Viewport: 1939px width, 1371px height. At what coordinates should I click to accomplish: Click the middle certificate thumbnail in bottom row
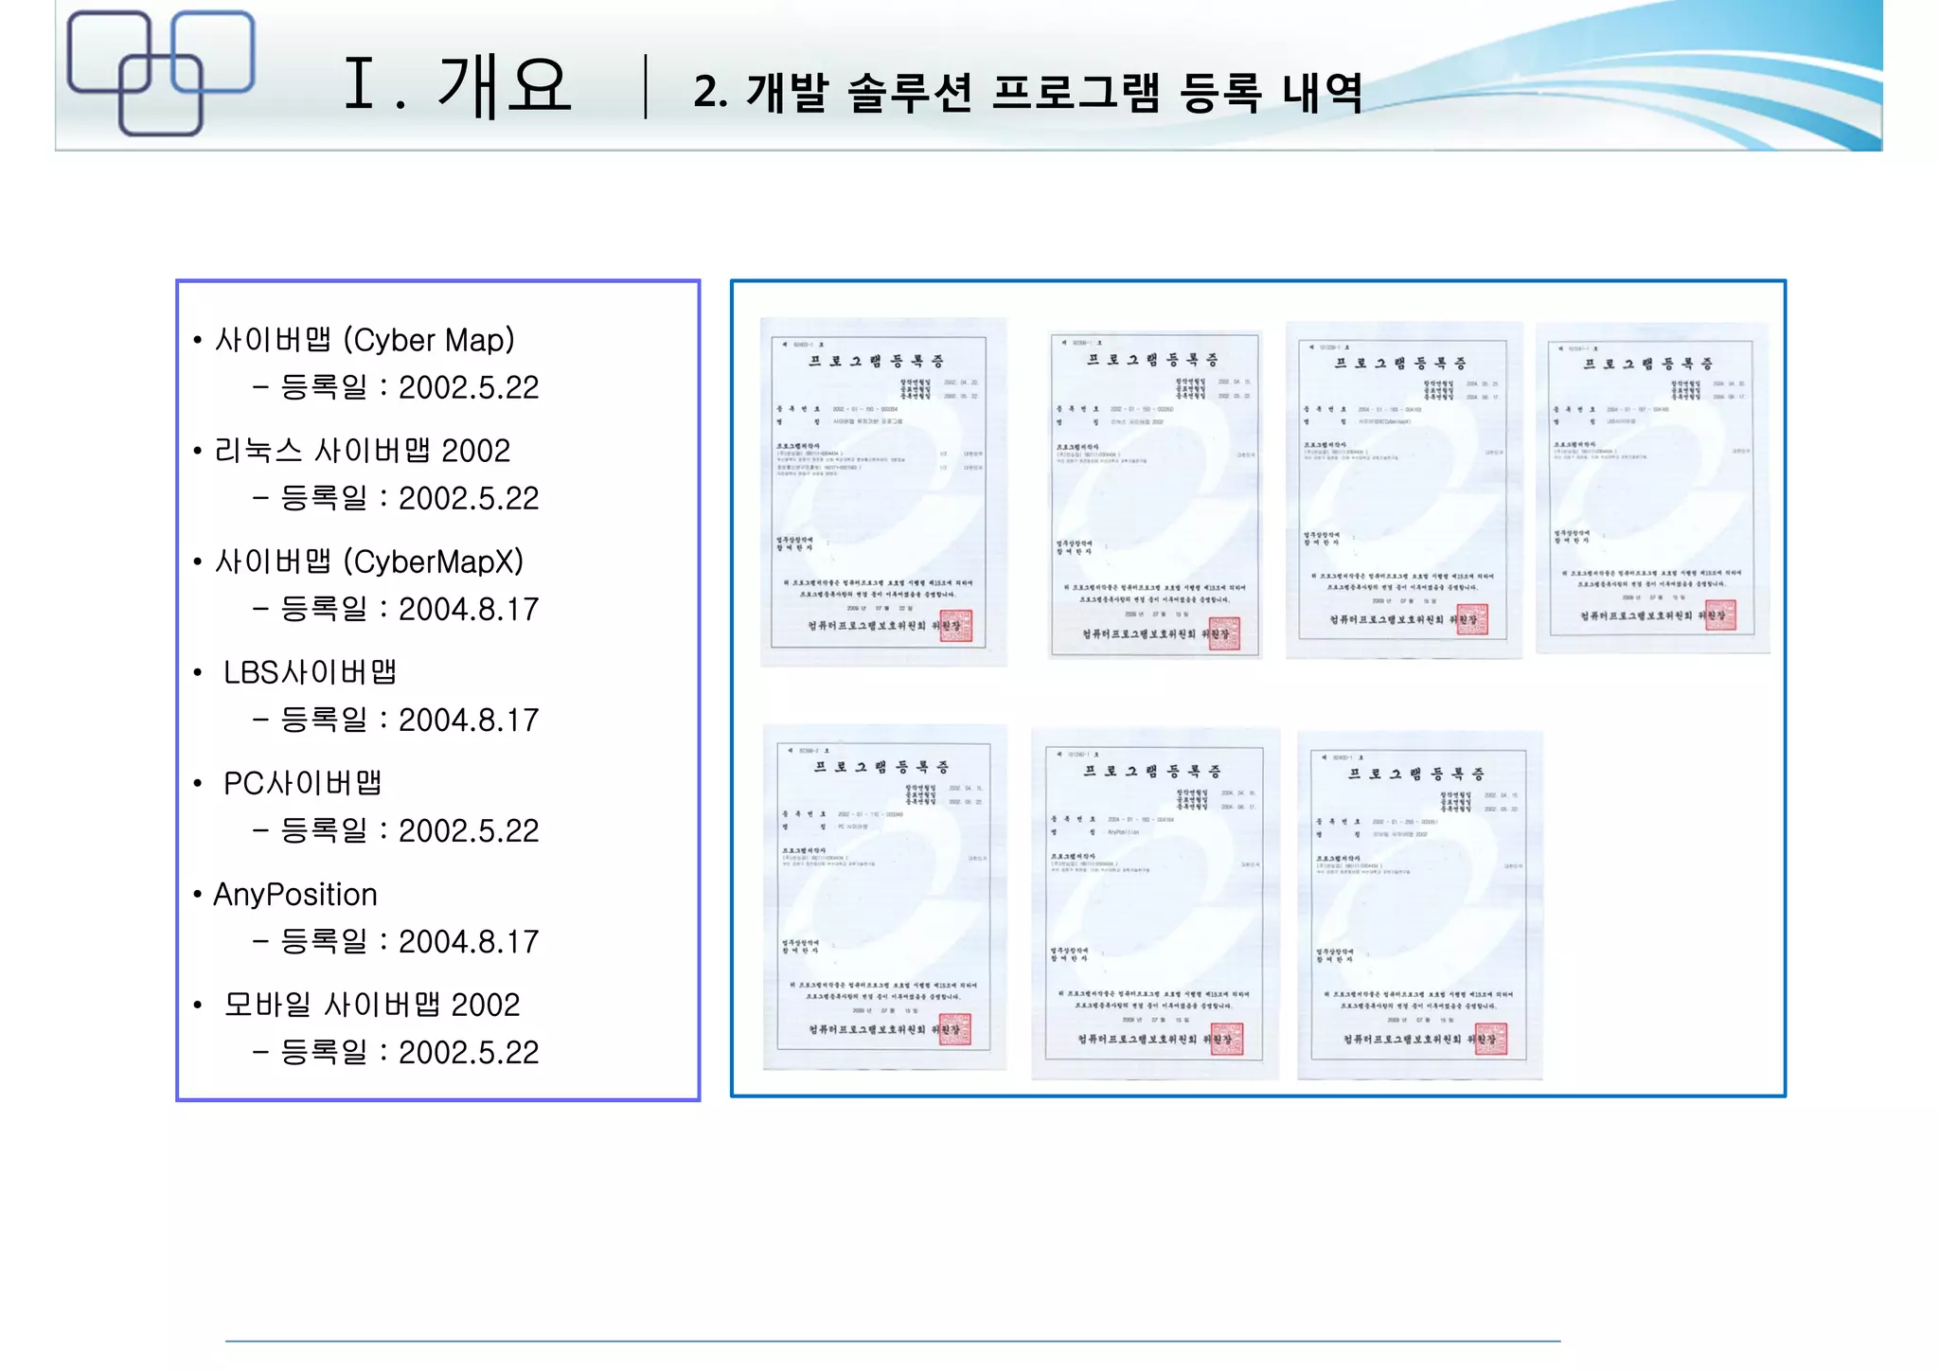(1155, 903)
